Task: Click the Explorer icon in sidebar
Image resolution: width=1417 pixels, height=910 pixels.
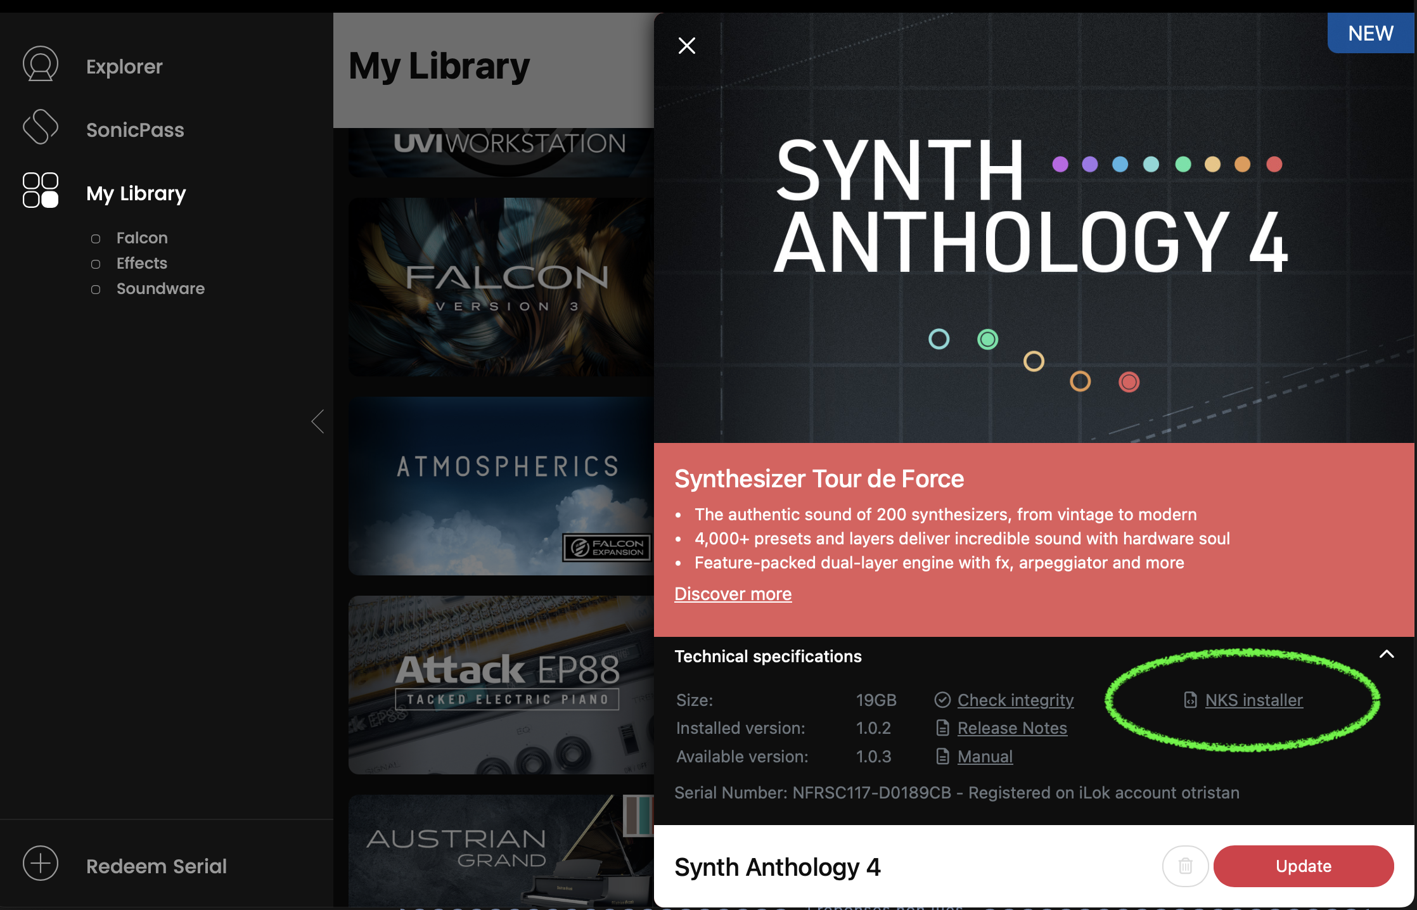Action: point(41,64)
